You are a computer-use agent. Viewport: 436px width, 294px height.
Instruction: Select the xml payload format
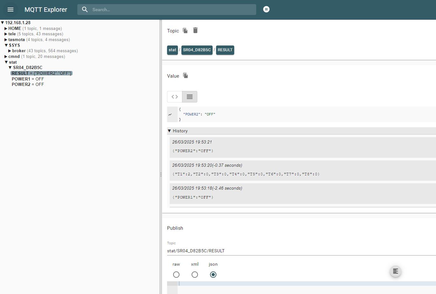coord(195,275)
